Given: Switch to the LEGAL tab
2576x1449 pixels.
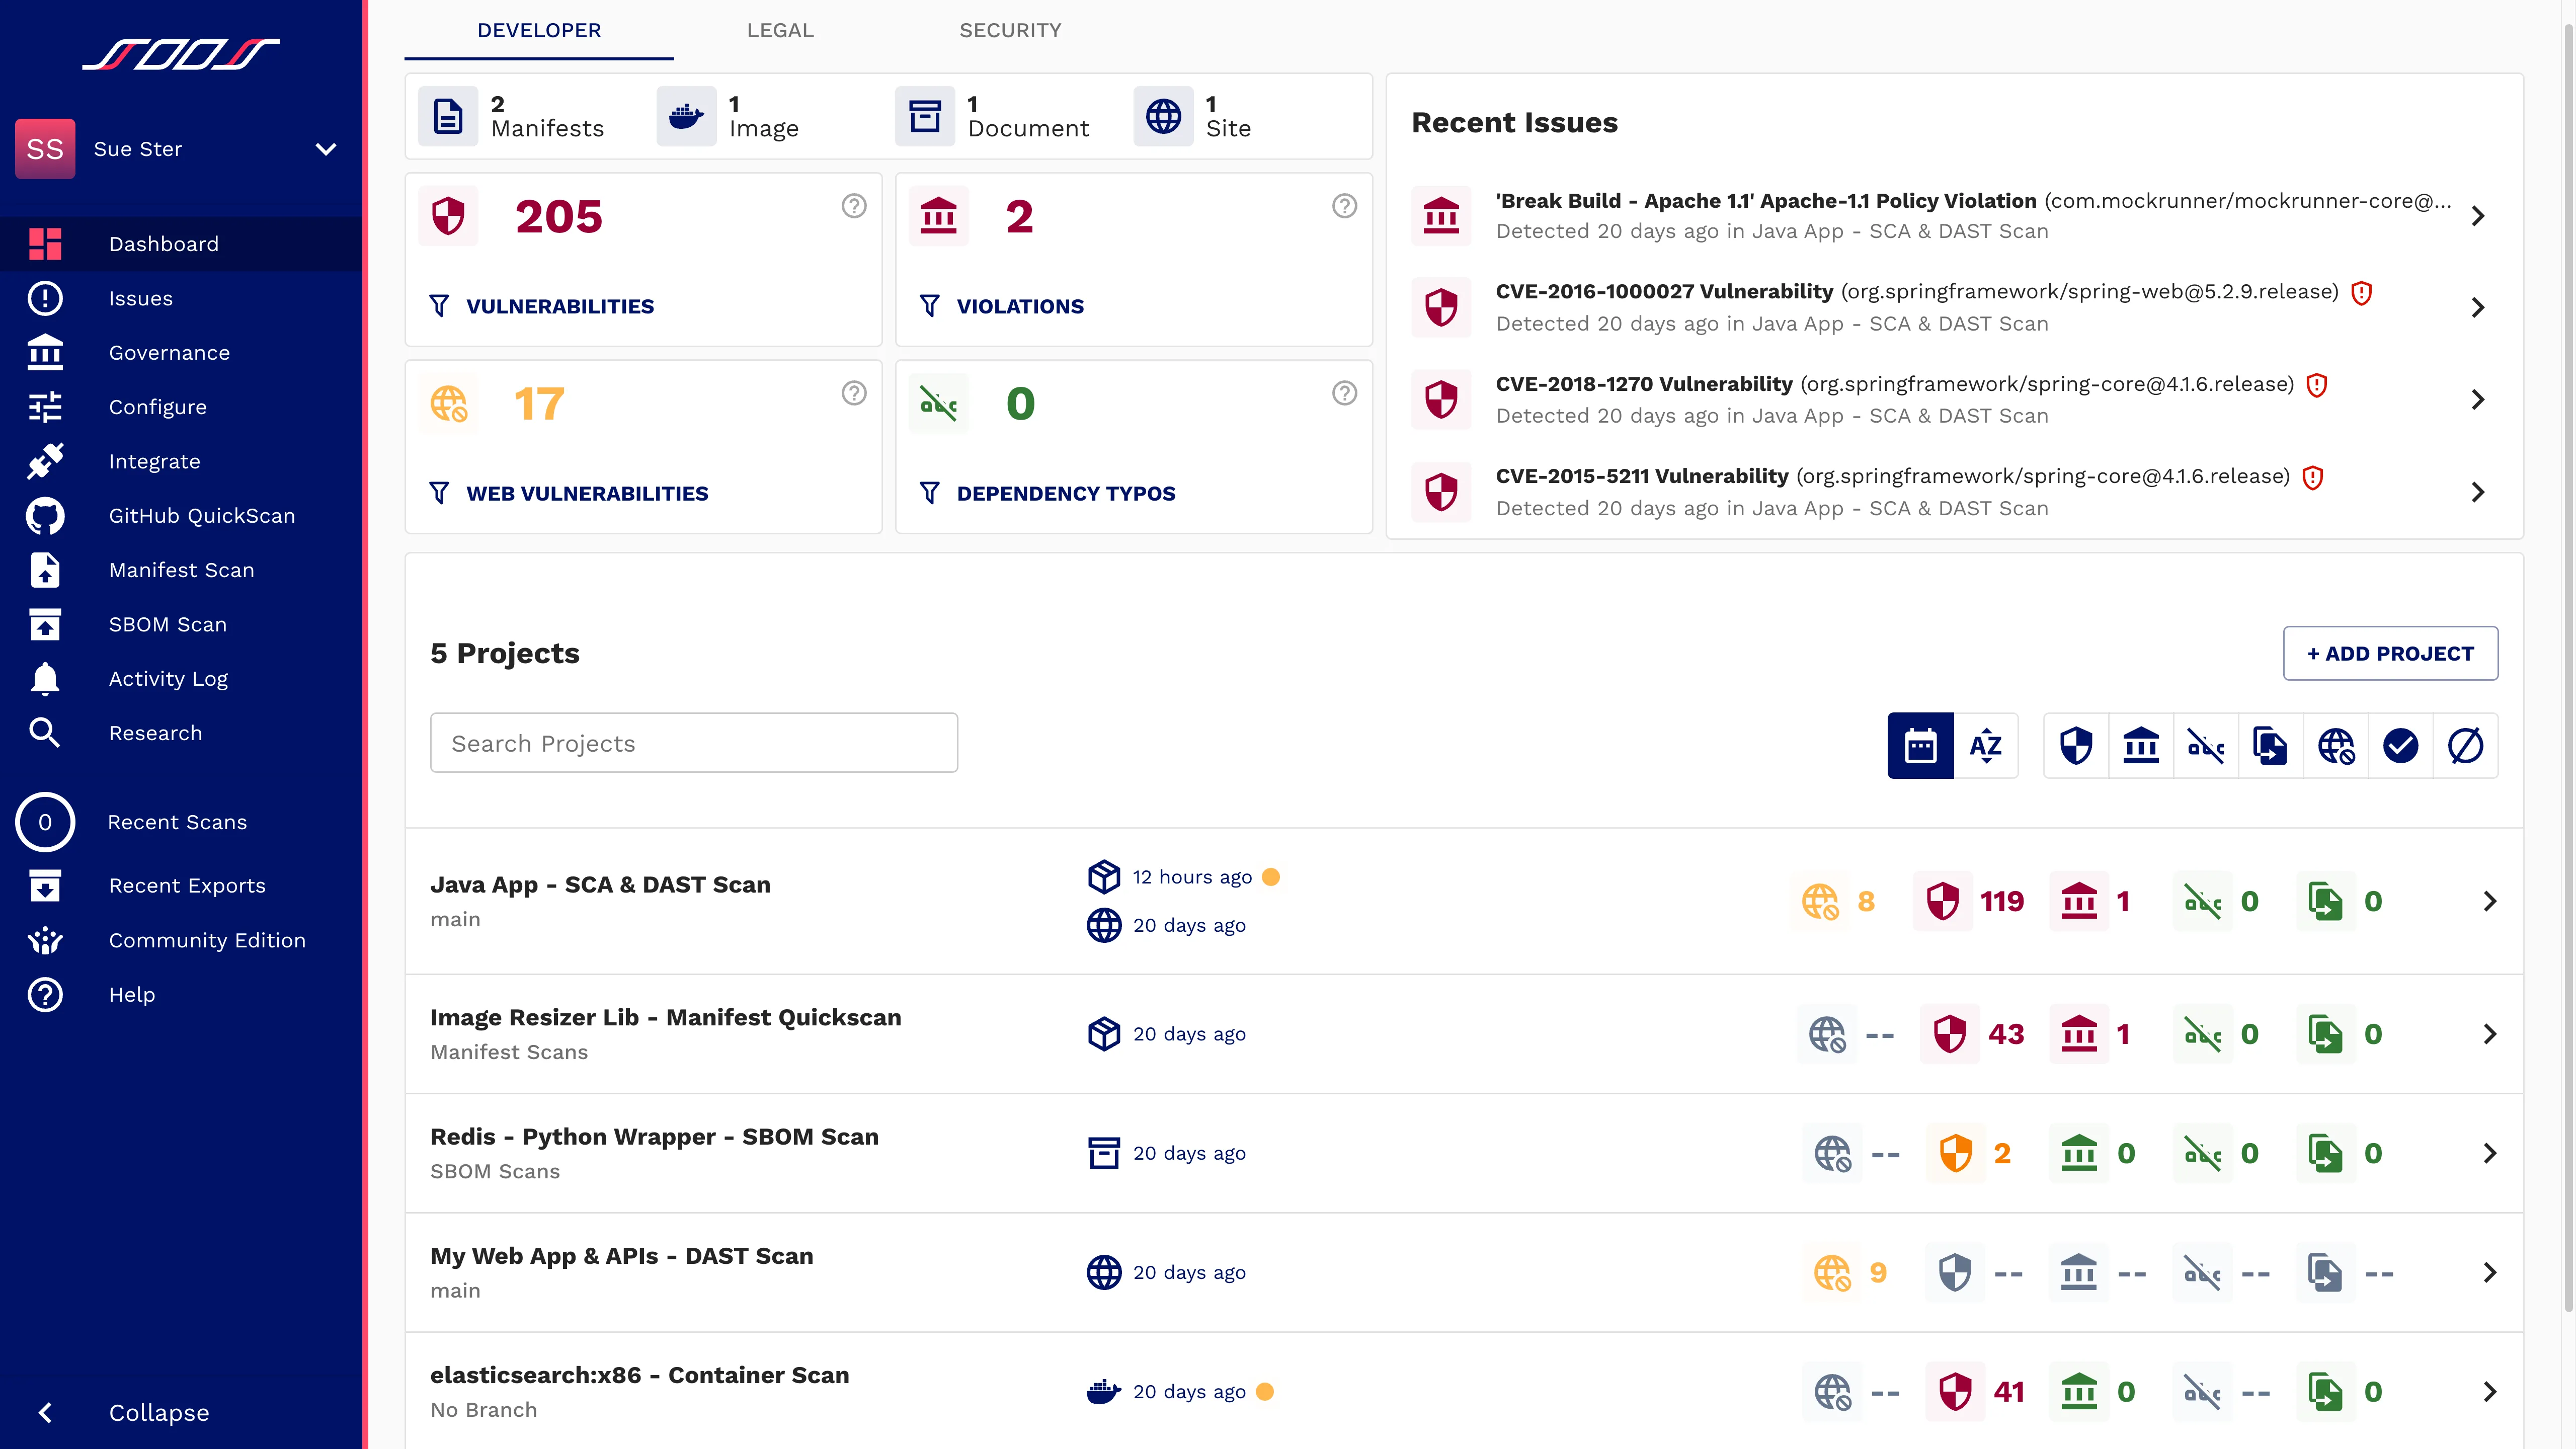Looking at the screenshot, I should click(x=779, y=30).
